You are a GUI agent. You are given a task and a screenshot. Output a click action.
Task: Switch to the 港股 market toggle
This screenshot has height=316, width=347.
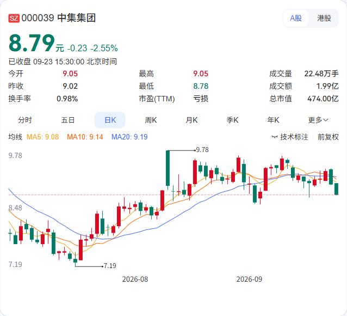[x=324, y=18]
